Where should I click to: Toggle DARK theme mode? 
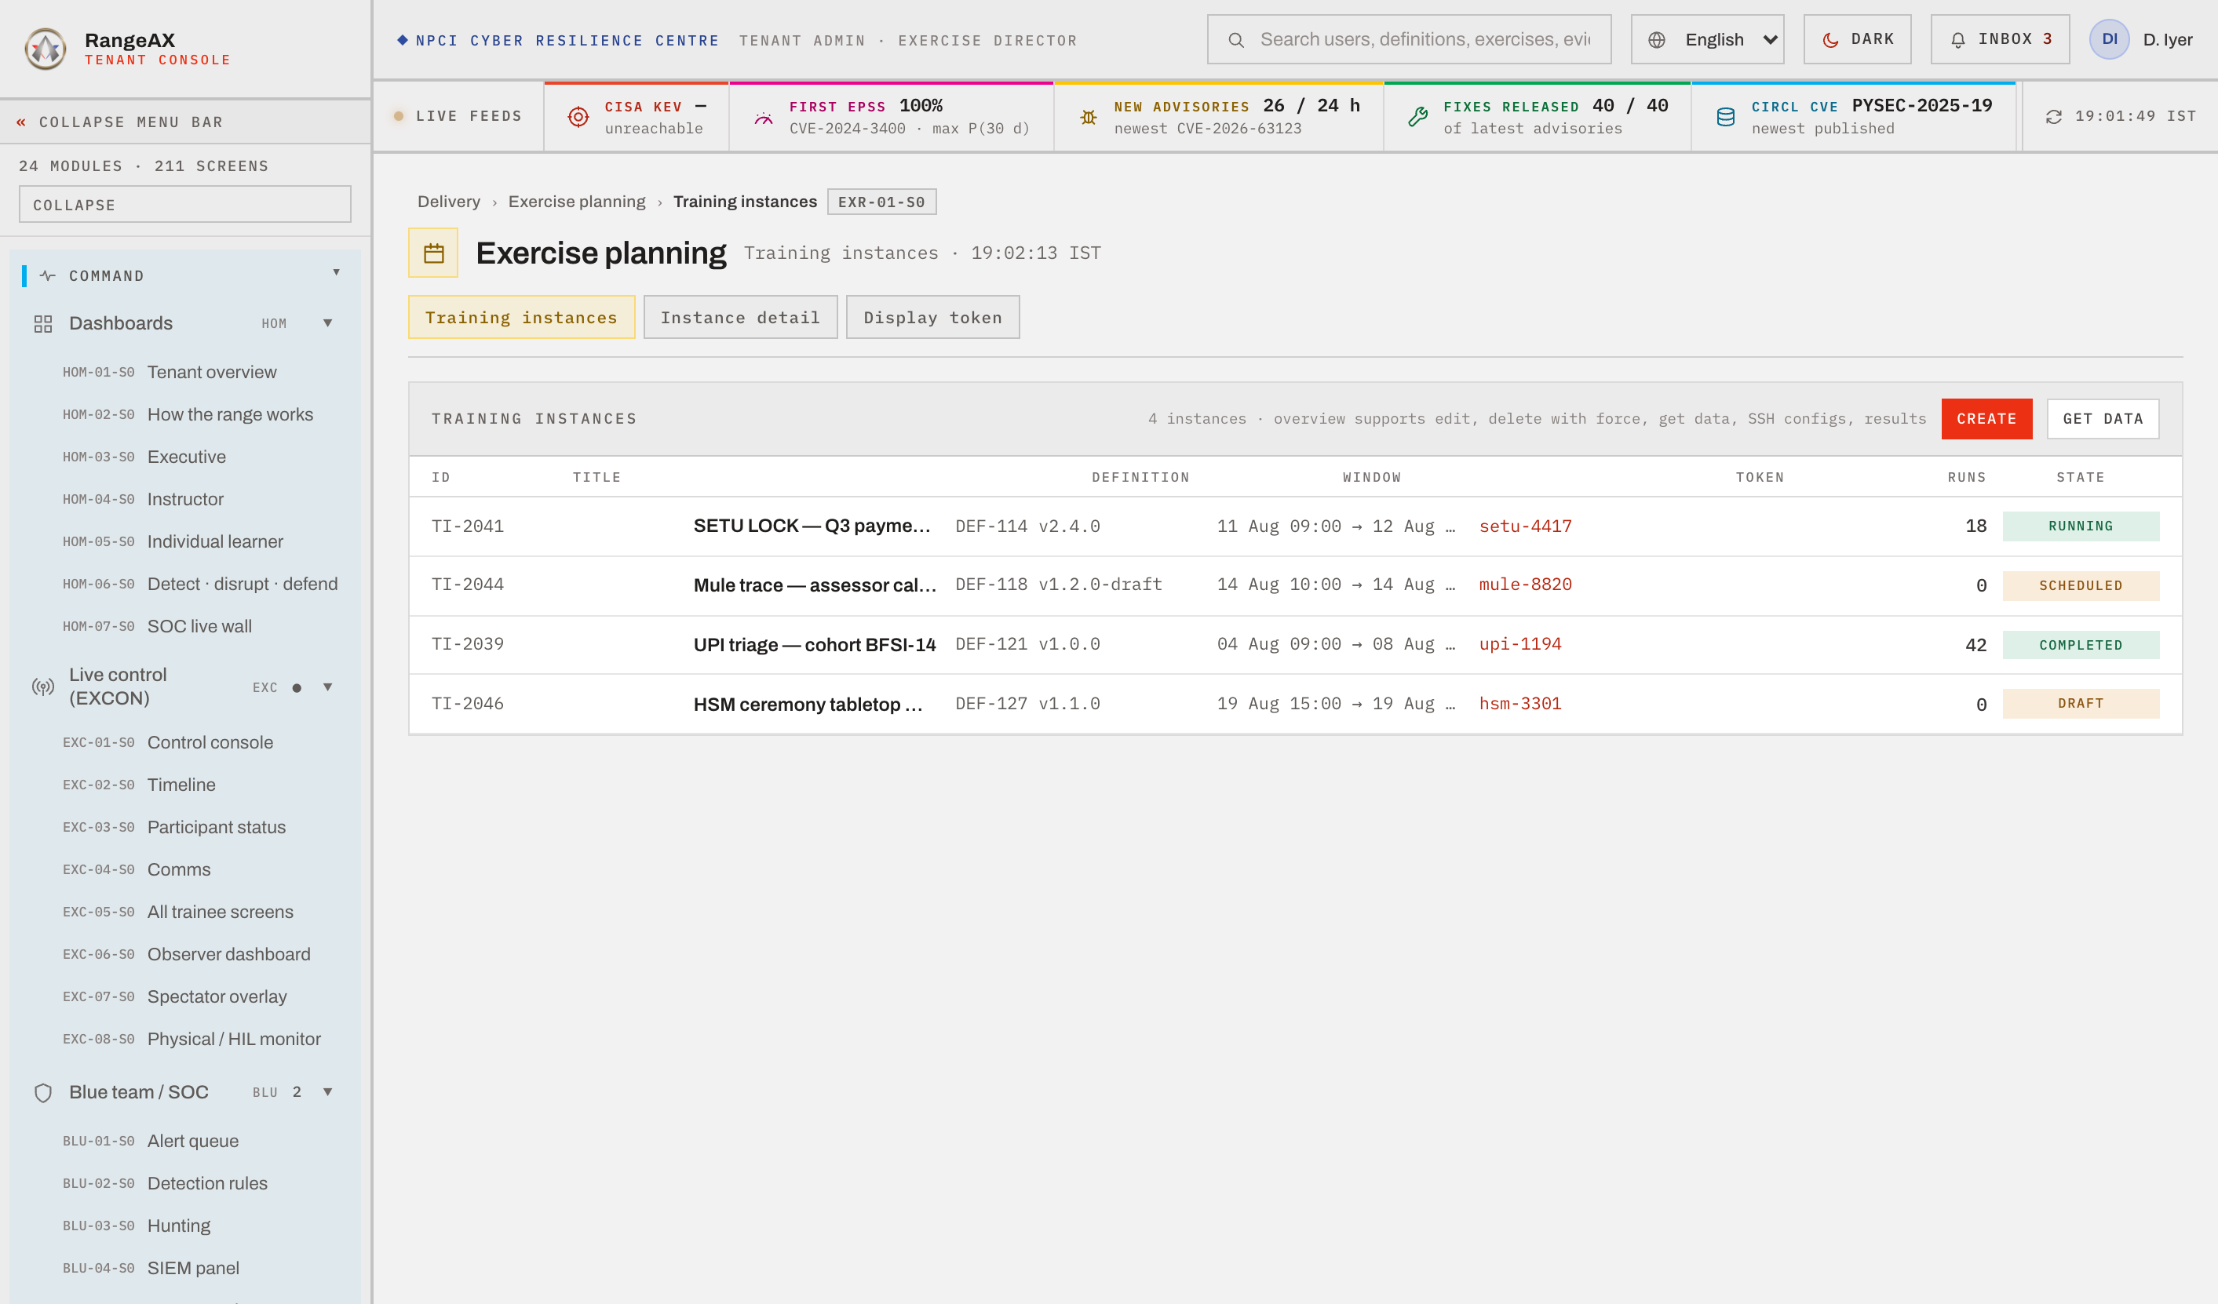click(x=1857, y=38)
